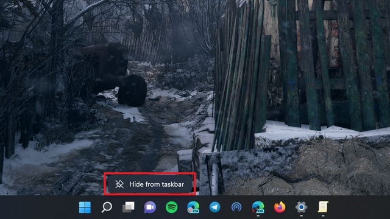
Task: Open Spotify from the taskbar
Action: coord(171,207)
